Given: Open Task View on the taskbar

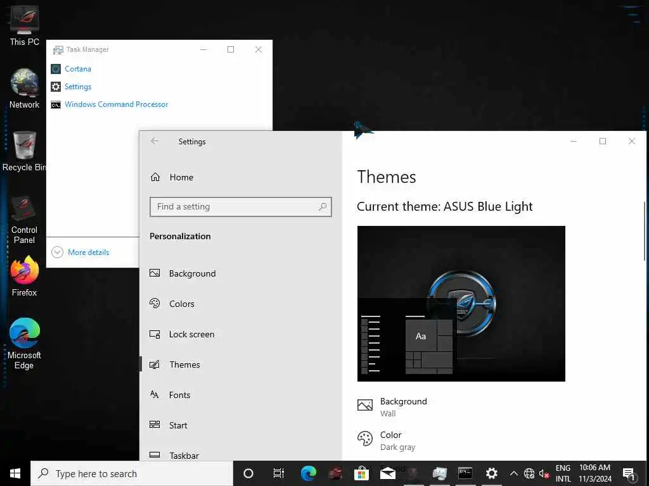Looking at the screenshot, I should point(279,473).
